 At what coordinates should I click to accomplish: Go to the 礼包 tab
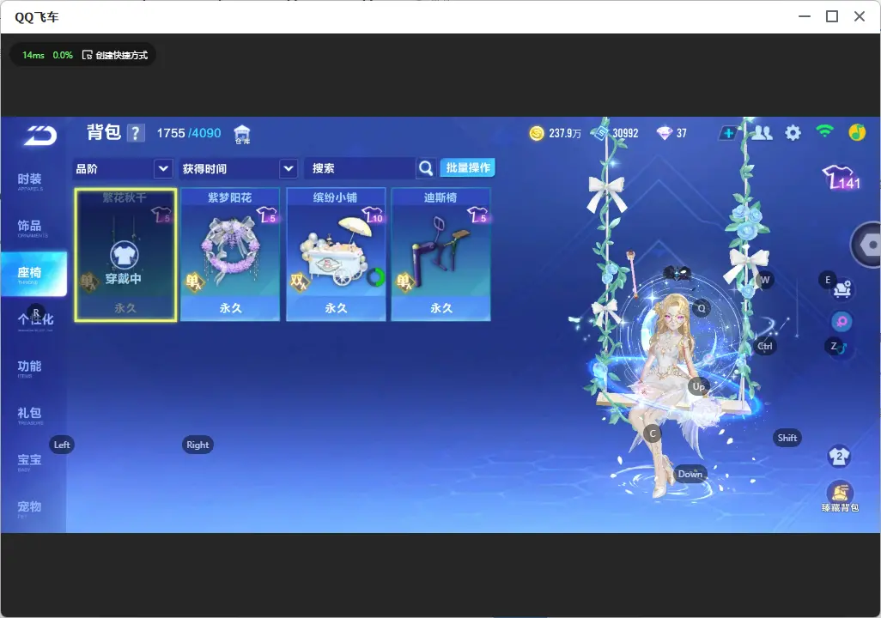pyautogui.click(x=29, y=415)
